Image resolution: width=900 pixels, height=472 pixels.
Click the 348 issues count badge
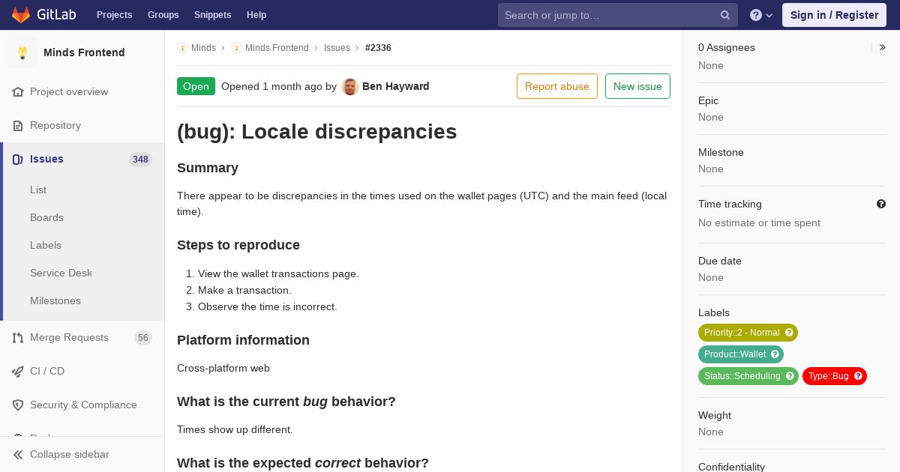pyautogui.click(x=140, y=159)
